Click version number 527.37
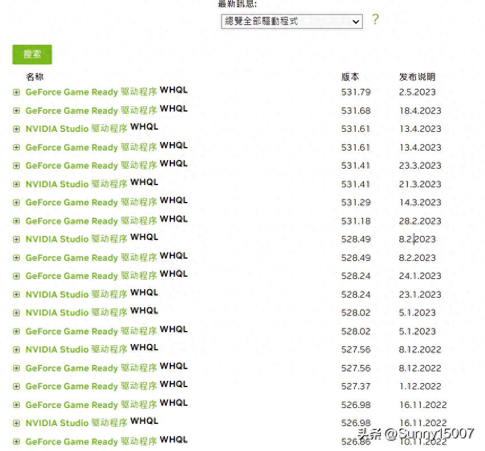This screenshot has width=485, height=451. (x=356, y=386)
